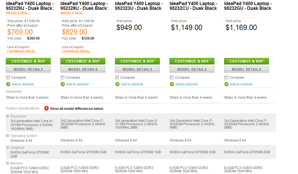The height and width of the screenshot is (174, 298).
Task: Tick Compare checkbox for the $1,169.00 laptop
Action: (226, 78)
